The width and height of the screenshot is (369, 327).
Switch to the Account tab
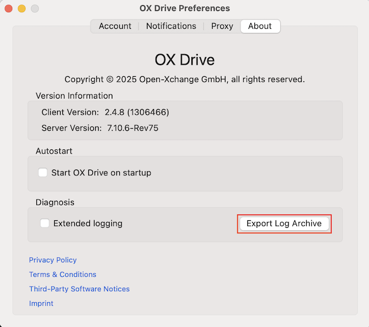click(x=115, y=26)
